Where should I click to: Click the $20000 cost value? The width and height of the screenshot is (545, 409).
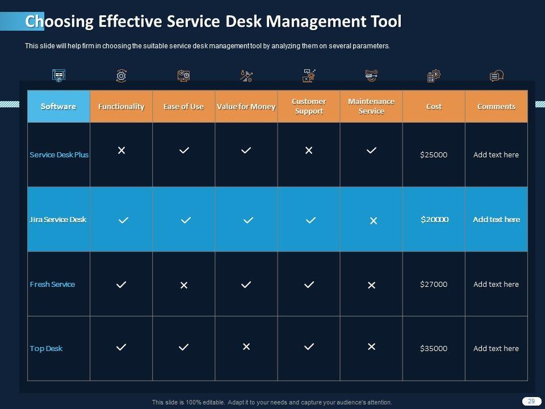point(434,219)
